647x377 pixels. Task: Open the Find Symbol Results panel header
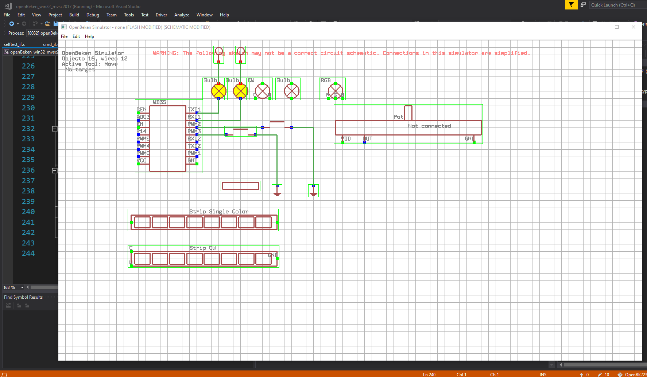click(23, 297)
